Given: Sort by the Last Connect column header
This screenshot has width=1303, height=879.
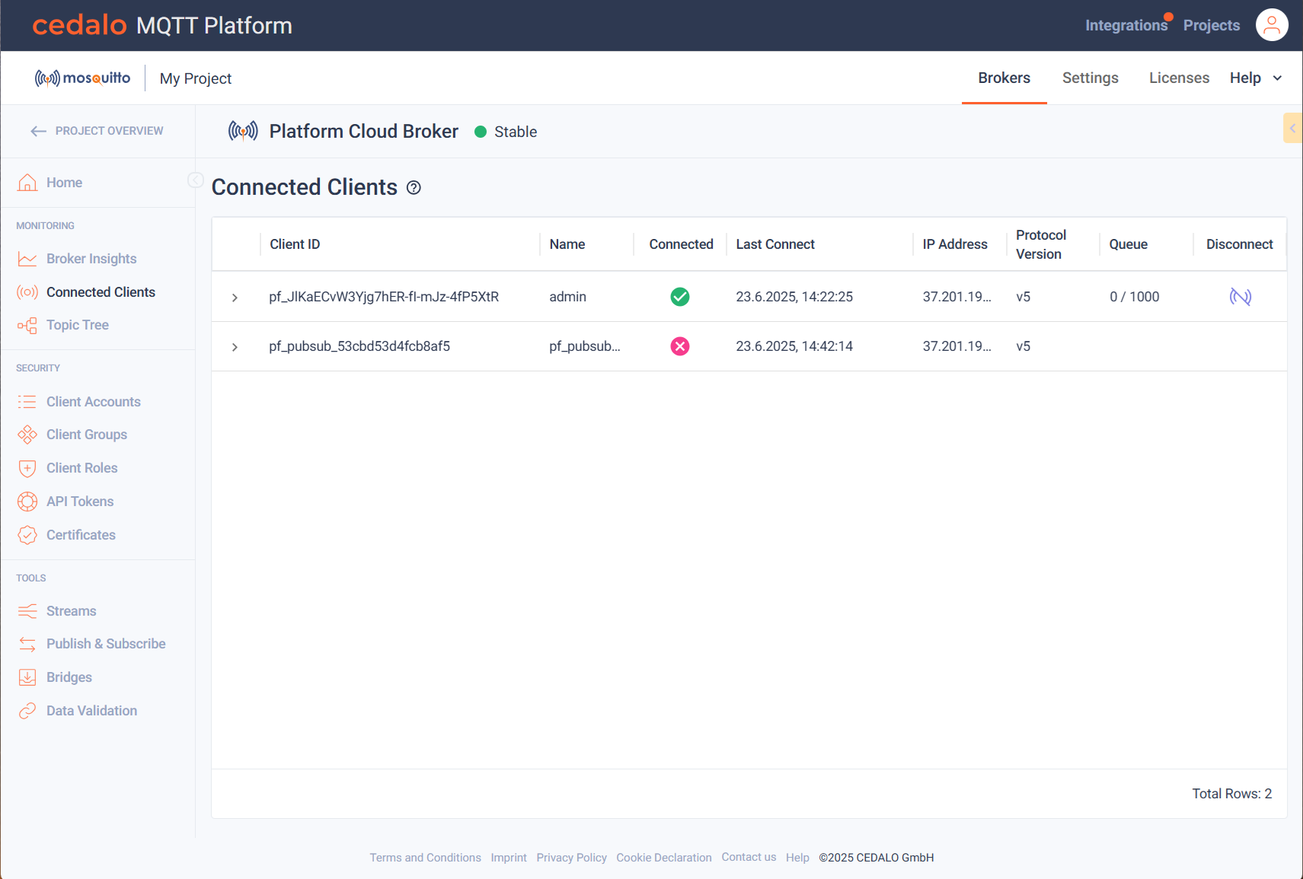Looking at the screenshot, I should pos(775,244).
